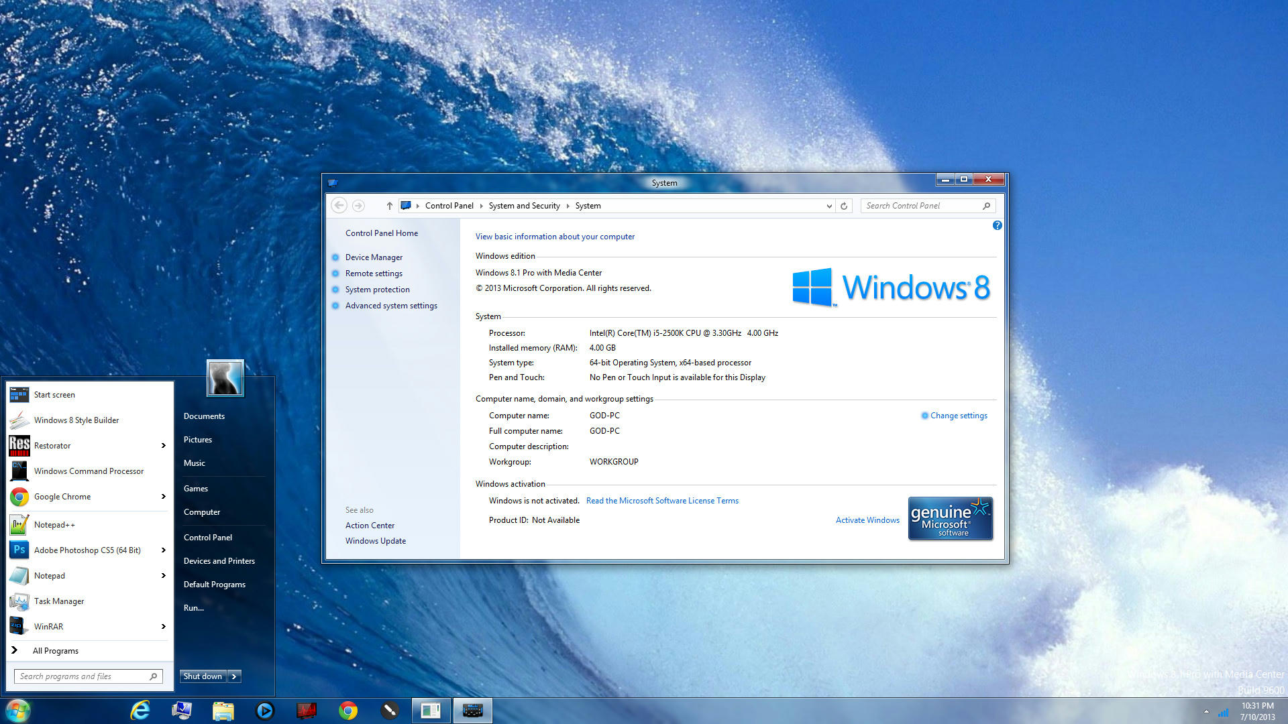Go to Control Panel Home
The height and width of the screenshot is (724, 1288).
pos(381,233)
